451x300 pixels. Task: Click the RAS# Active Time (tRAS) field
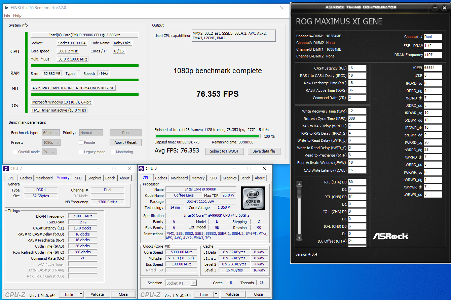click(357, 90)
